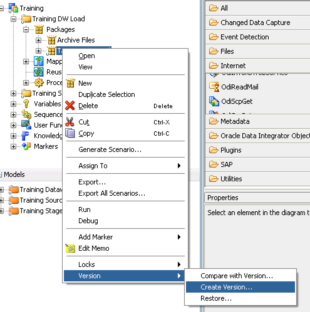This screenshot has height=312, width=310.
Task: Click the Properties panel header
Action: [257, 198]
